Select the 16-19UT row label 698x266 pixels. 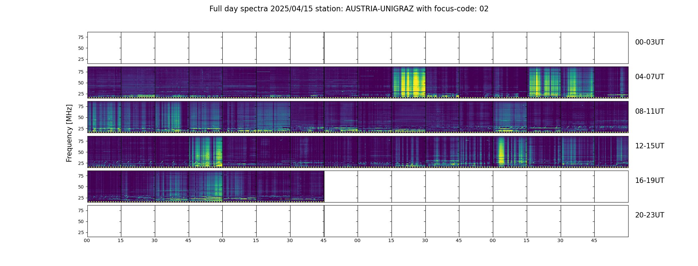[649, 181]
